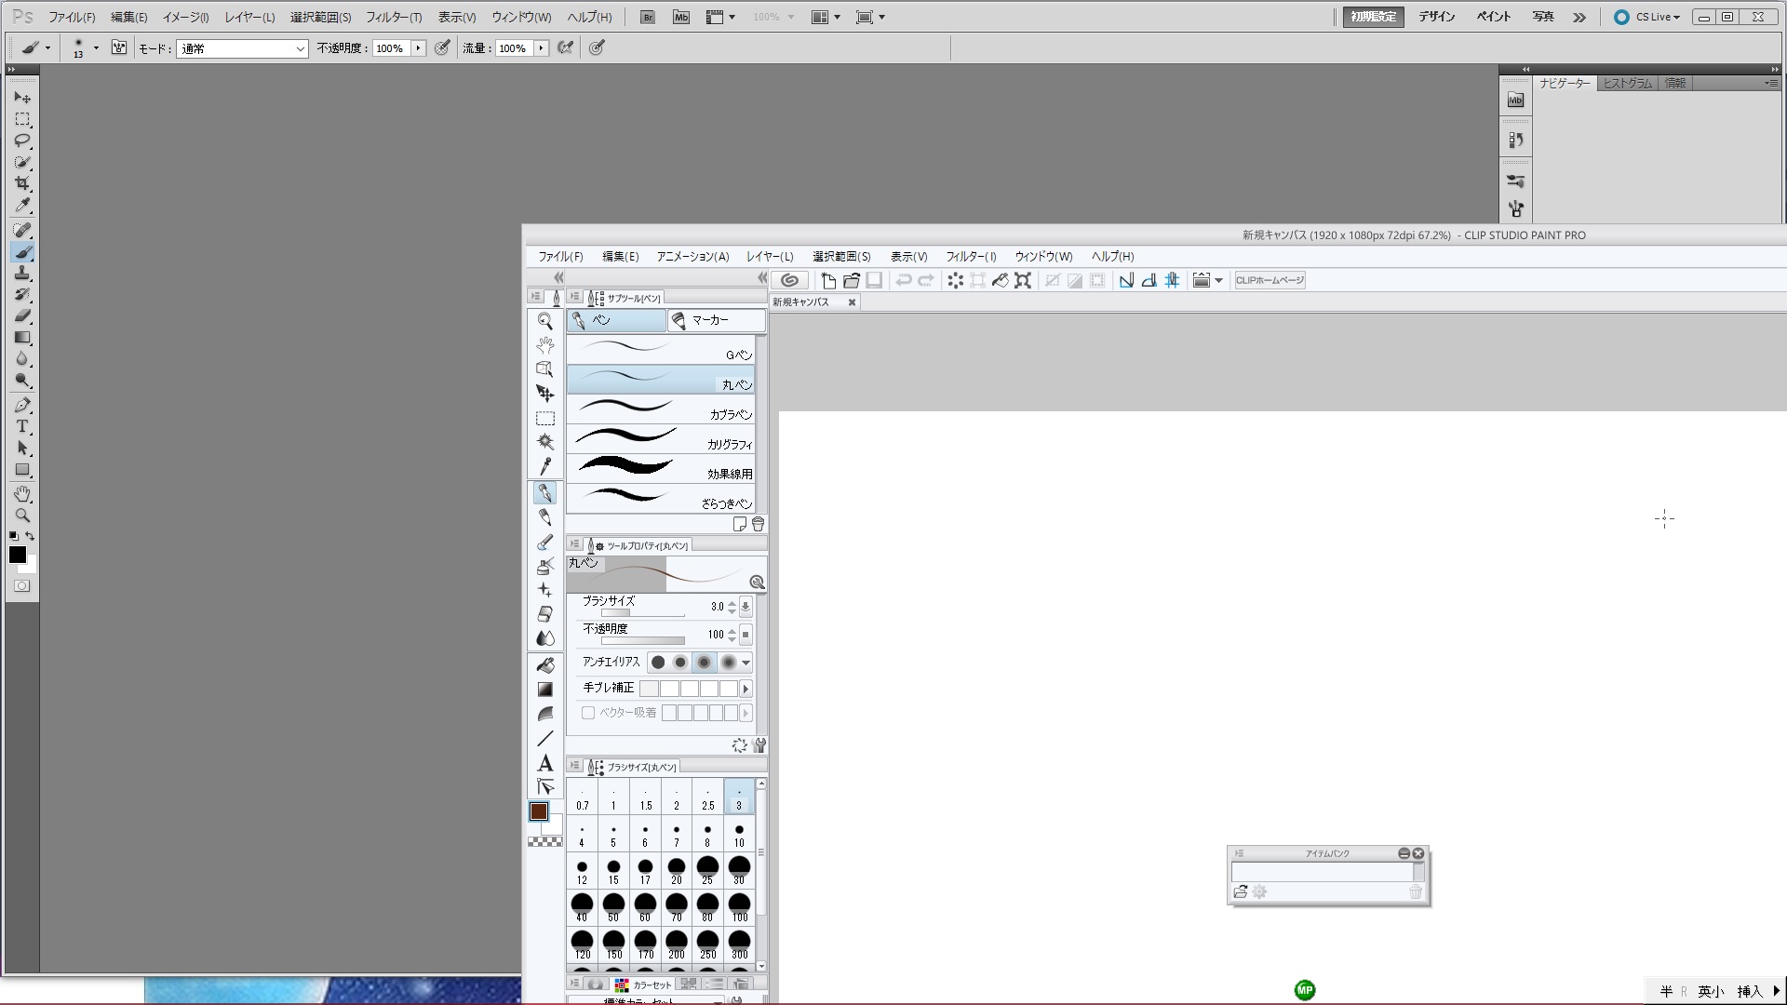
Task: Click the Auto Select magic wand tool
Action: point(545,442)
